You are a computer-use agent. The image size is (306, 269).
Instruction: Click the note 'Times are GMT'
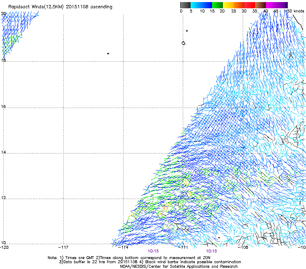[x=79, y=258]
